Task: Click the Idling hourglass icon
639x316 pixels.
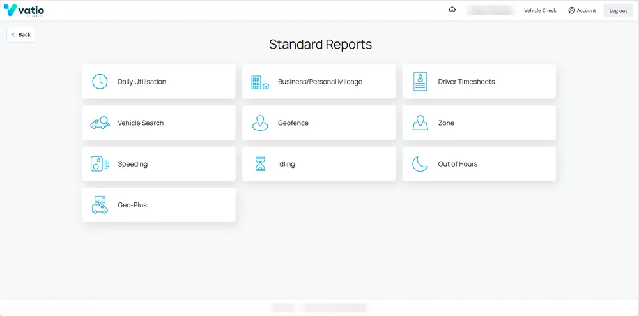Action: pyautogui.click(x=260, y=163)
